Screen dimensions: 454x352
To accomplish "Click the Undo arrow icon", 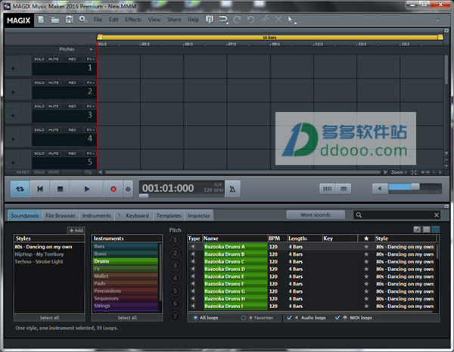I will (250, 20).
